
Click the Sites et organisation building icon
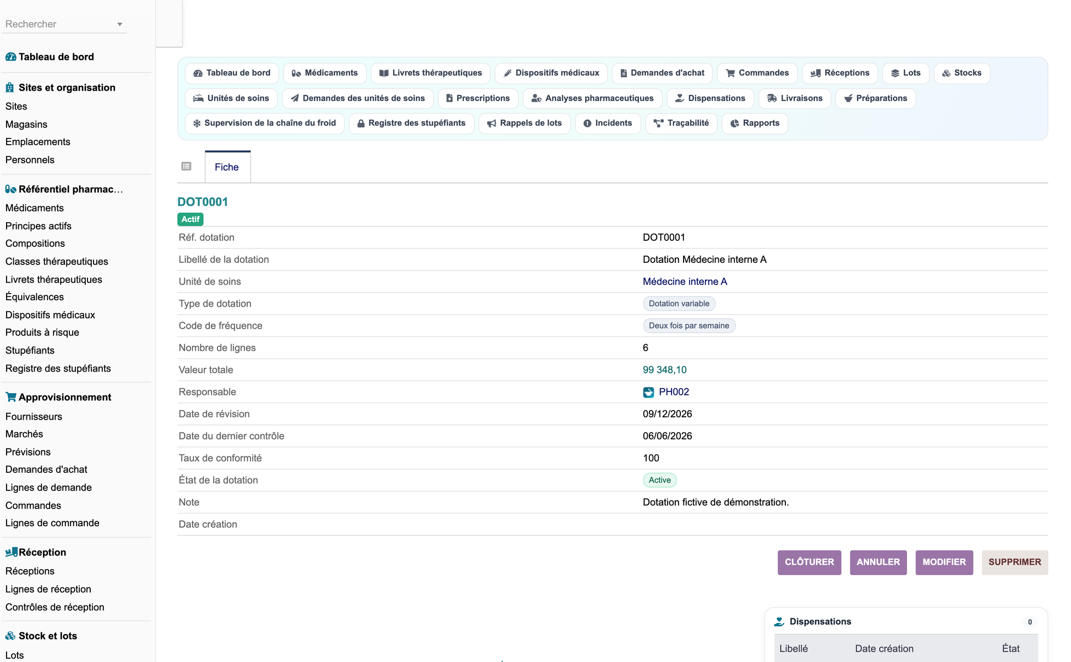point(10,87)
